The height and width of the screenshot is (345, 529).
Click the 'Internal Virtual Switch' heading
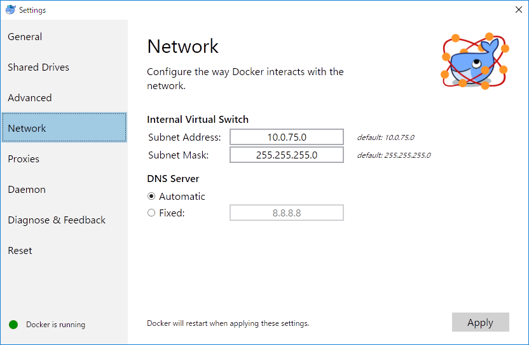[198, 119]
